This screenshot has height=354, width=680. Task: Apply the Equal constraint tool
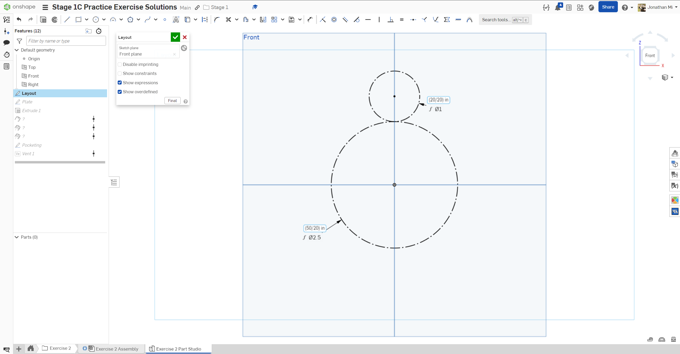point(402,19)
